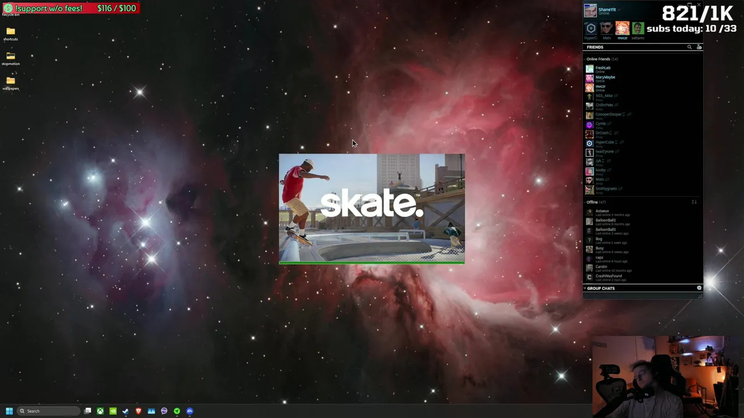Open the purple chat app on the taskbar

pos(164,411)
